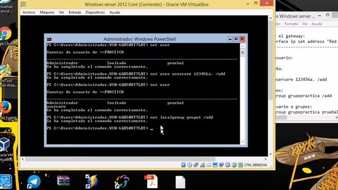Open the colorful swirling arrows desktop shortcut

click(122, 182)
